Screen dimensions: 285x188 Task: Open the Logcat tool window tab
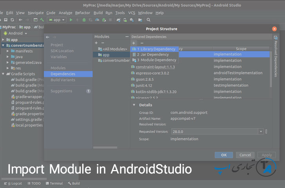(13, 183)
